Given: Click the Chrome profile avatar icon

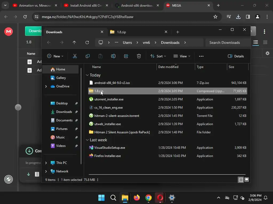Looking at the screenshot, I should [257, 17].
